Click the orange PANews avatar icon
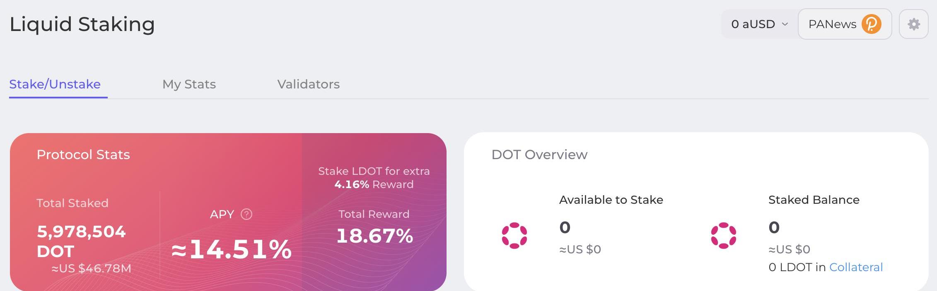This screenshot has height=291, width=937. click(871, 24)
